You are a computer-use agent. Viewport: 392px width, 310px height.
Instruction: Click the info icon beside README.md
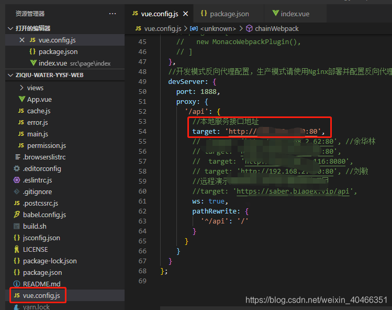17,284
